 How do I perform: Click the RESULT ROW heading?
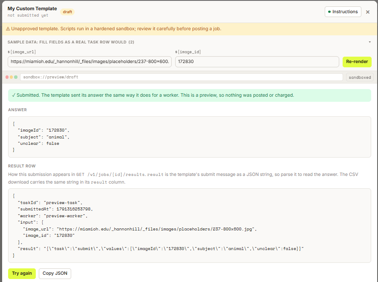tap(22, 166)
